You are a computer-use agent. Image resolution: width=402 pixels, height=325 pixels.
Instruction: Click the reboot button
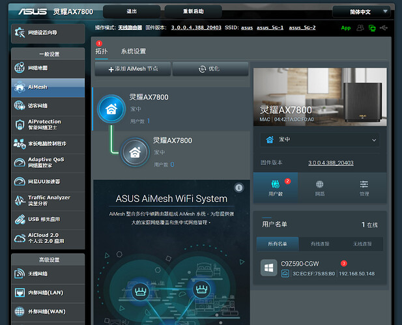[193, 12]
